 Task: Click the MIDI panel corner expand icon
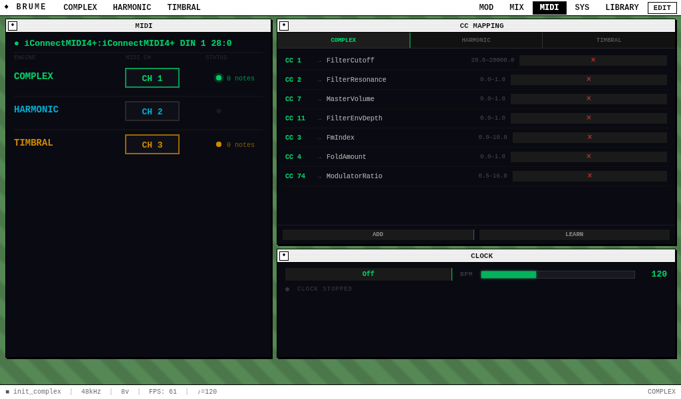(12, 25)
